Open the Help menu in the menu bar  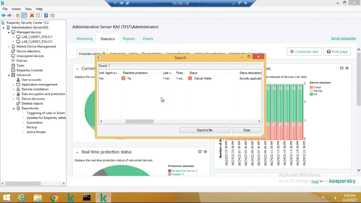click(39, 9)
